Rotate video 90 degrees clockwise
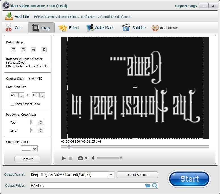220x194 pixels. (13, 50)
